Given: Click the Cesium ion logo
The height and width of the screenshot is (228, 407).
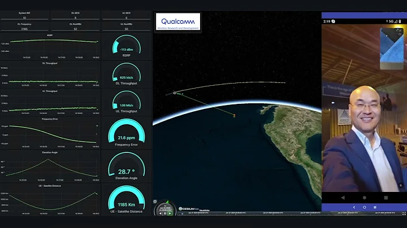Looking at the screenshot, I should click(x=189, y=209).
